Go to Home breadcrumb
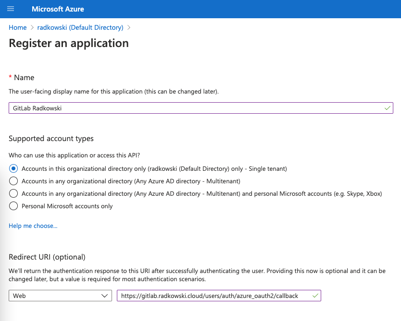The image size is (401, 321). (18, 27)
